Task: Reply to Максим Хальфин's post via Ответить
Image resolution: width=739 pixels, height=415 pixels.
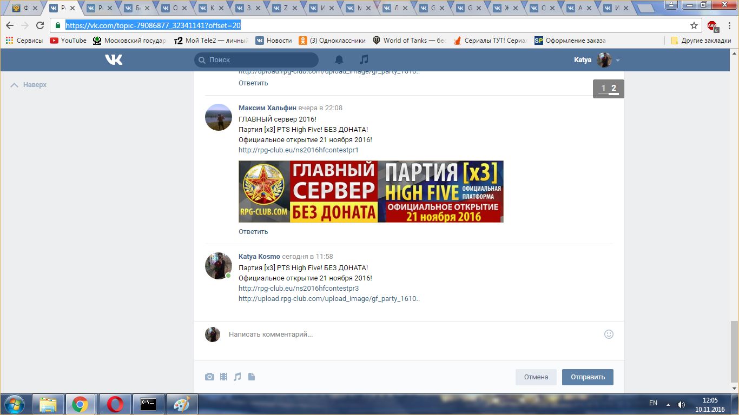Action: pos(253,232)
